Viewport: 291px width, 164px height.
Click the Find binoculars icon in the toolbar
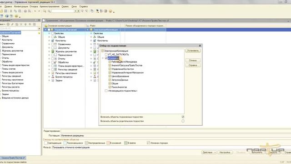pyautogui.click(x=45, y=11)
